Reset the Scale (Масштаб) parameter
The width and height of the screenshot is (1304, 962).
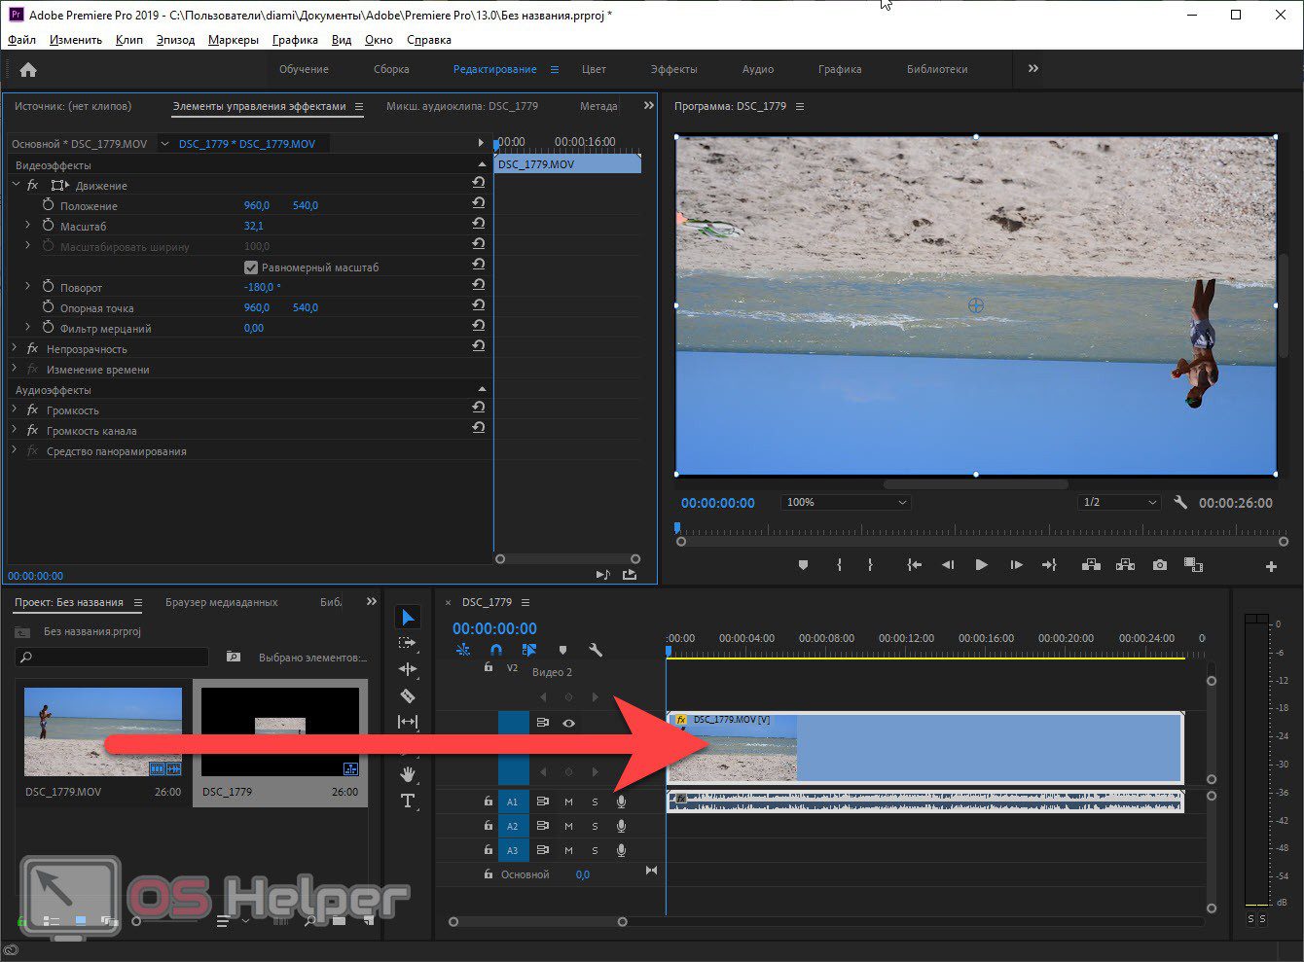(479, 224)
